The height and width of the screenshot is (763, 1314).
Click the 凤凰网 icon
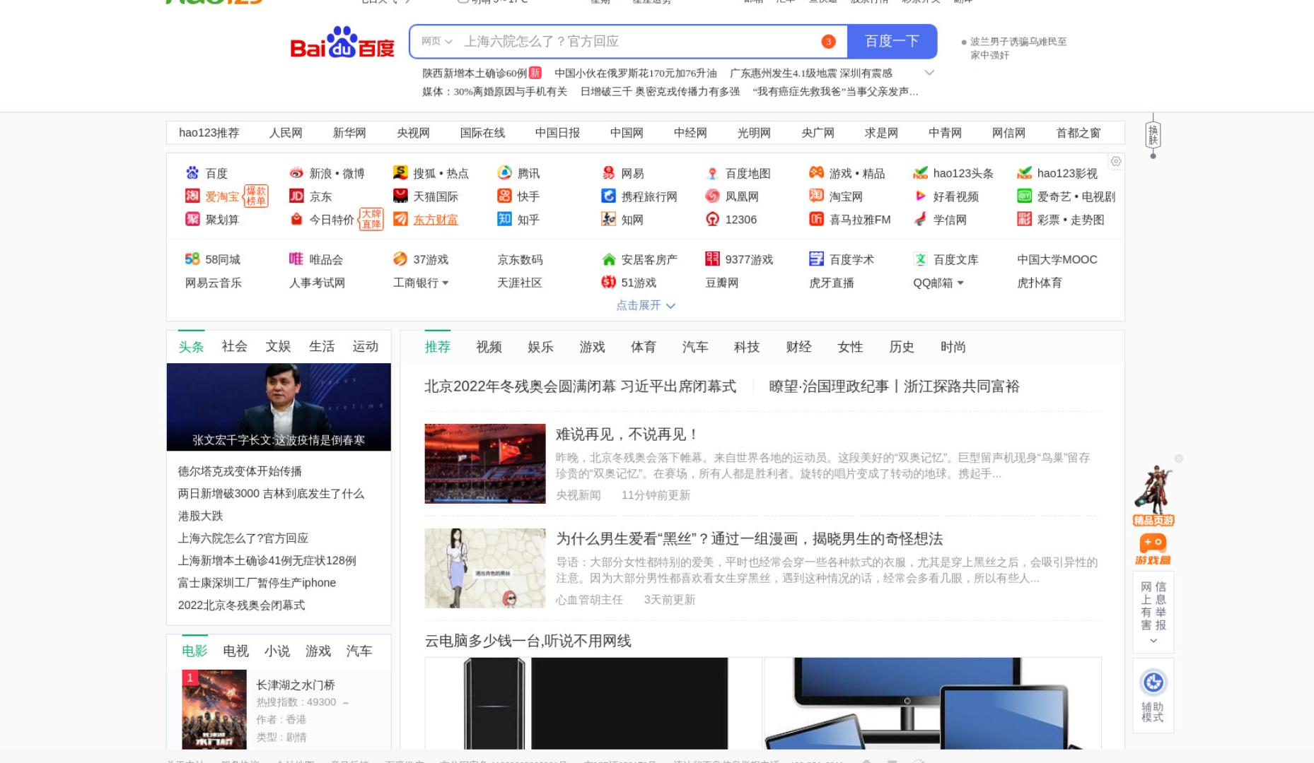[712, 196]
